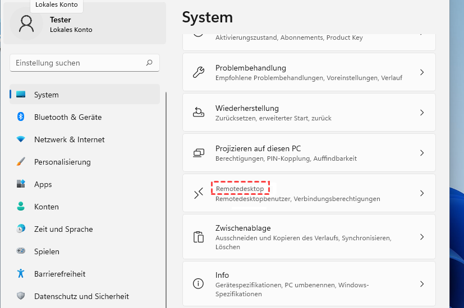Open Wiederherstellung via the right chevron
The height and width of the screenshot is (308, 464).
(422, 113)
